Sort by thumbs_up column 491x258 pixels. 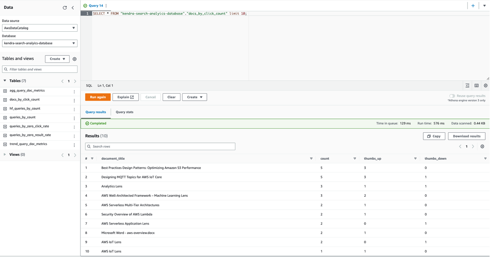(x=416, y=159)
